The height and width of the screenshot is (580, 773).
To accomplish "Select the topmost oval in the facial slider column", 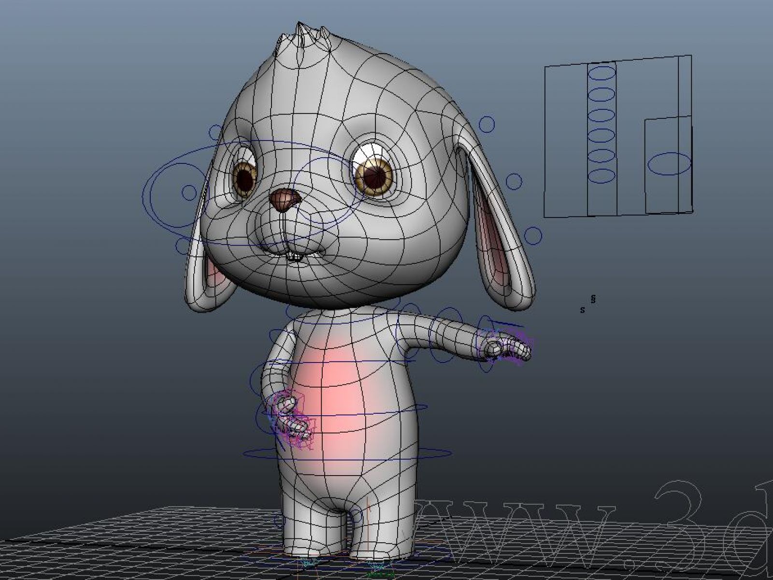I will tap(601, 73).
